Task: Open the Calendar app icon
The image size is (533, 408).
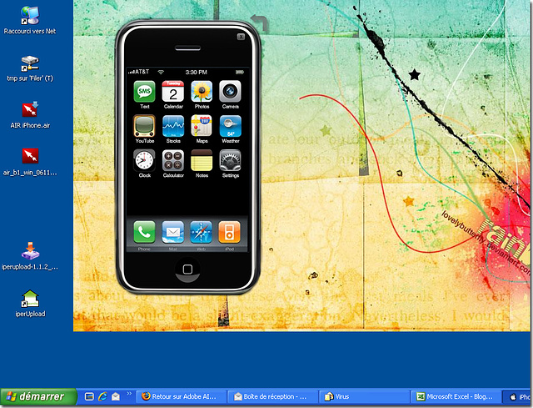Action: pos(173,91)
